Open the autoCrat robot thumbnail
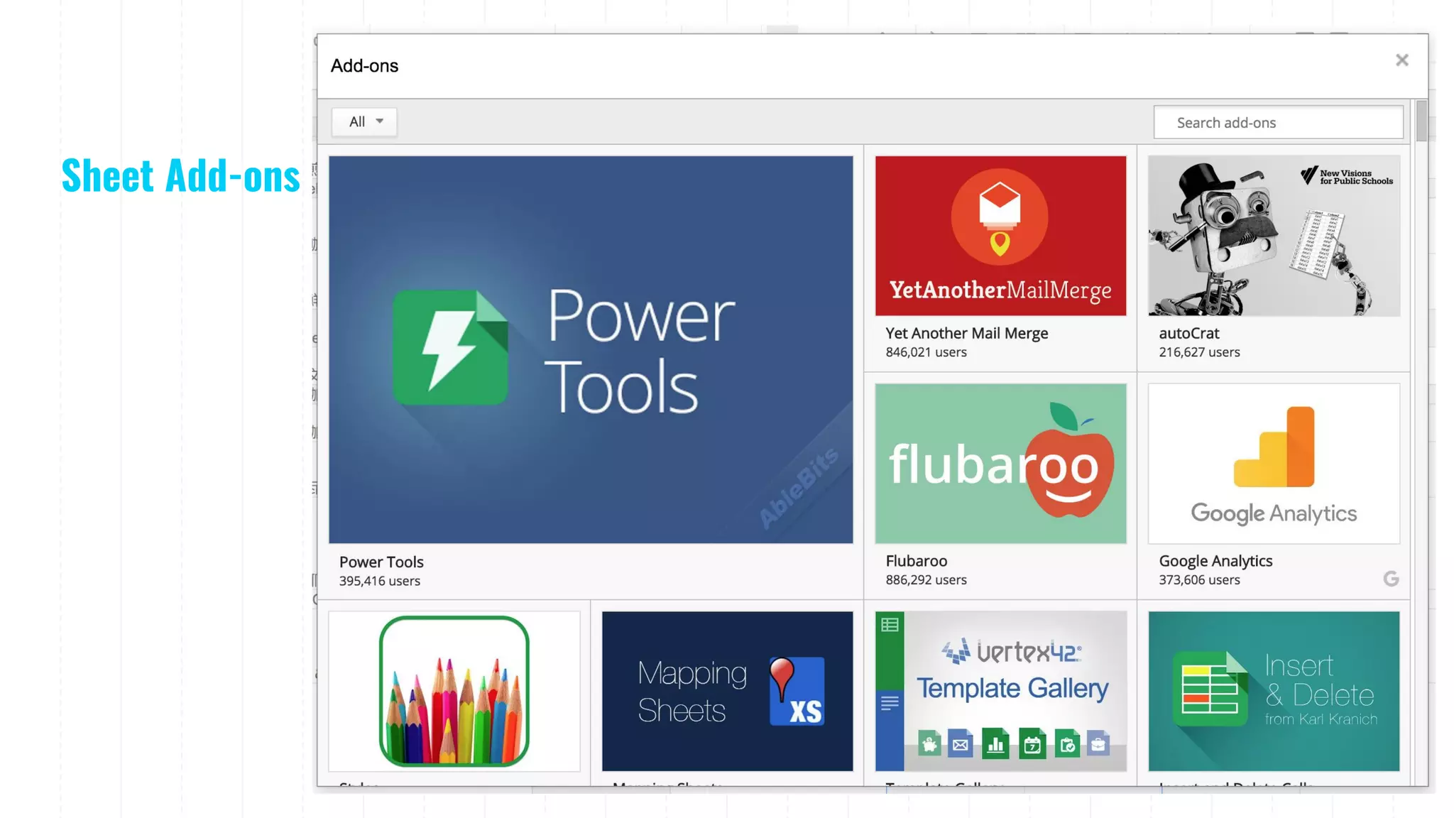 (1274, 236)
